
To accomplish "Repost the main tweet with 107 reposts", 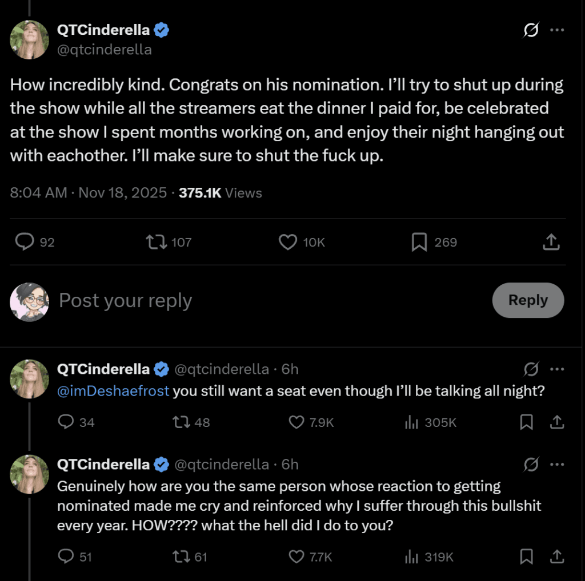I will [x=154, y=243].
